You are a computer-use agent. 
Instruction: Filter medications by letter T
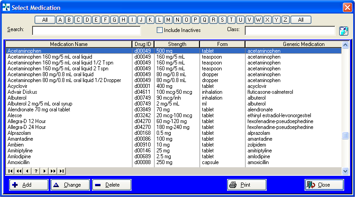[232, 20]
